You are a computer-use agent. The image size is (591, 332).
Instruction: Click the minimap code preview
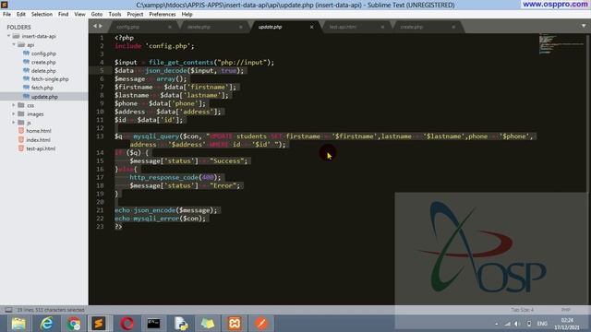pos(561,43)
